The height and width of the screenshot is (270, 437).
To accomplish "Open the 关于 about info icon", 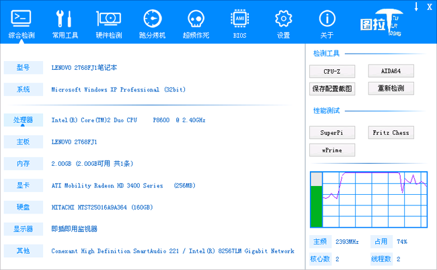I will tap(327, 24).
